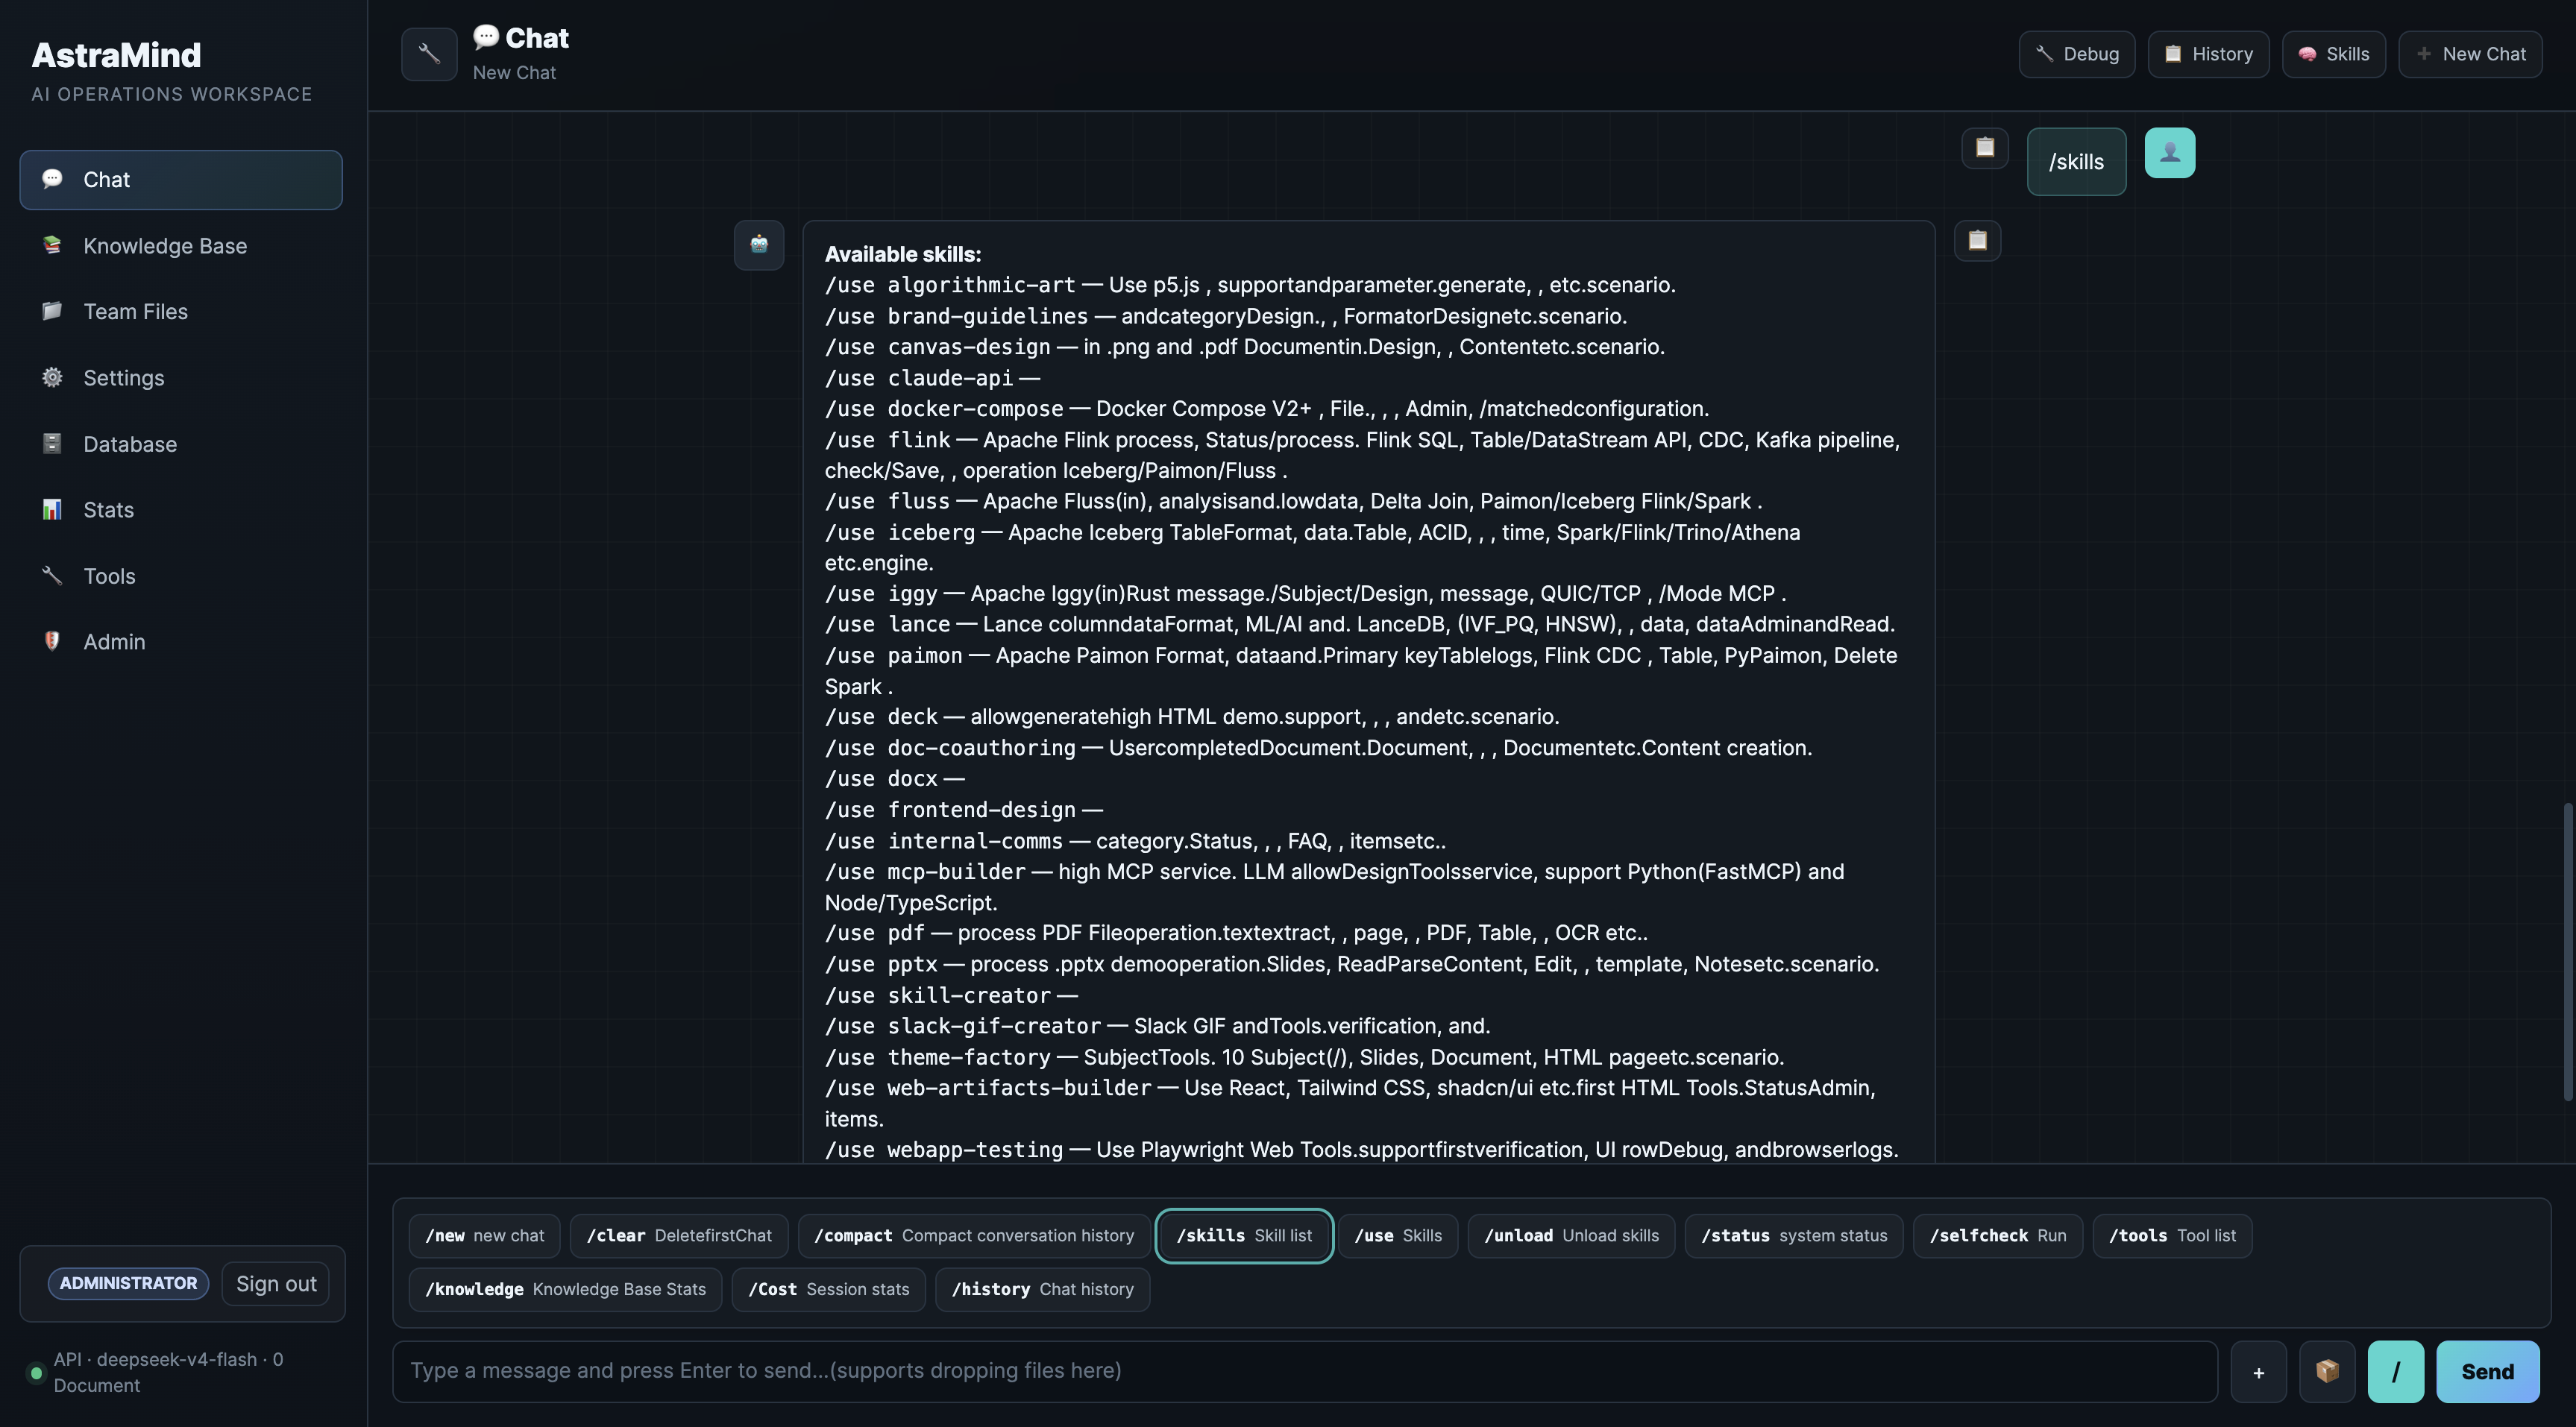Click the Chat speech bubble sidebar icon
2576x1427 pixels.
click(52, 179)
